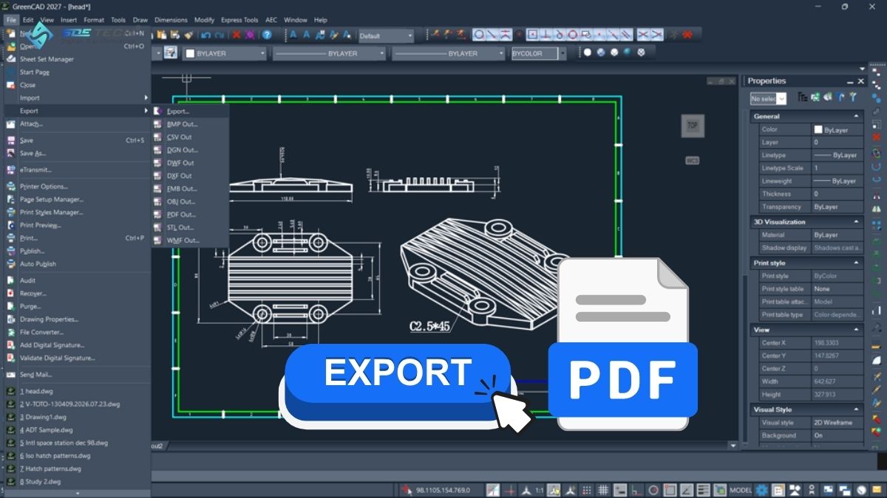Viewport: 887px width, 498px height.
Task: Click the blue gear workspace icon in status bar
Action: pyautogui.click(x=762, y=490)
